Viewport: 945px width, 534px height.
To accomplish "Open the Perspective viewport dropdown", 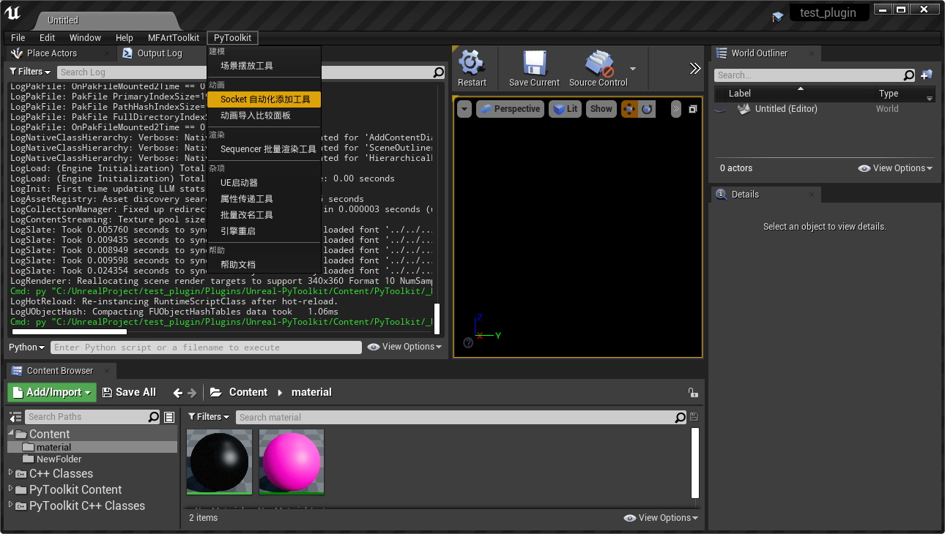I will coord(510,108).
